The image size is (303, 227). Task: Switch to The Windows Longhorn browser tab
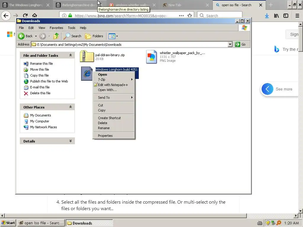click(x=26, y=5)
